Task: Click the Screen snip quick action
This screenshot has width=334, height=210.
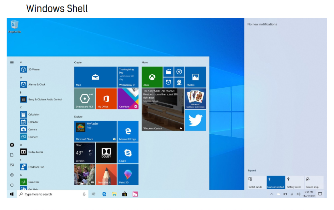Action: pos(314,182)
